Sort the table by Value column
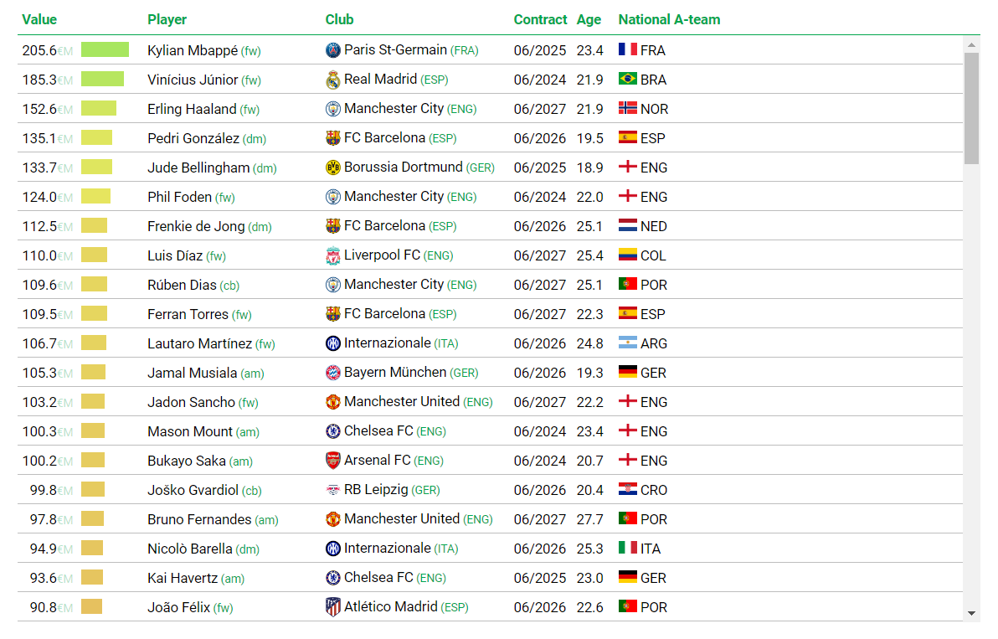 click(39, 20)
